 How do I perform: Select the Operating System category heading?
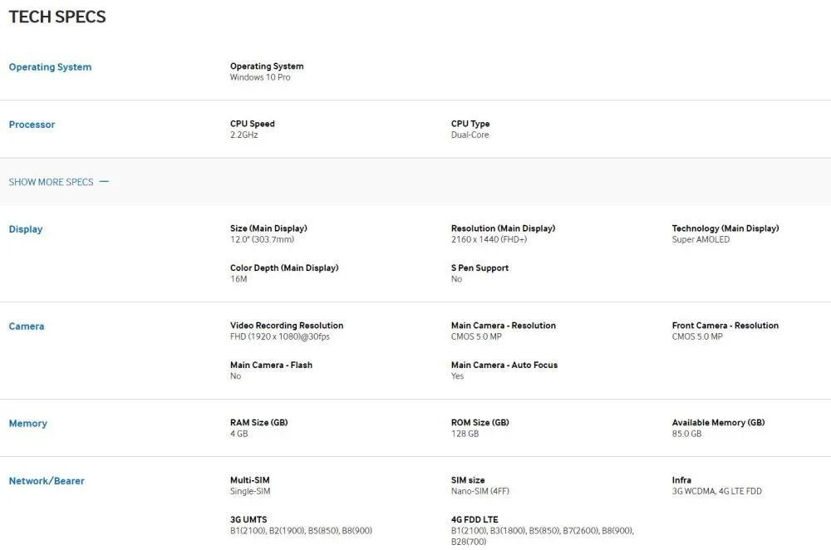[50, 67]
